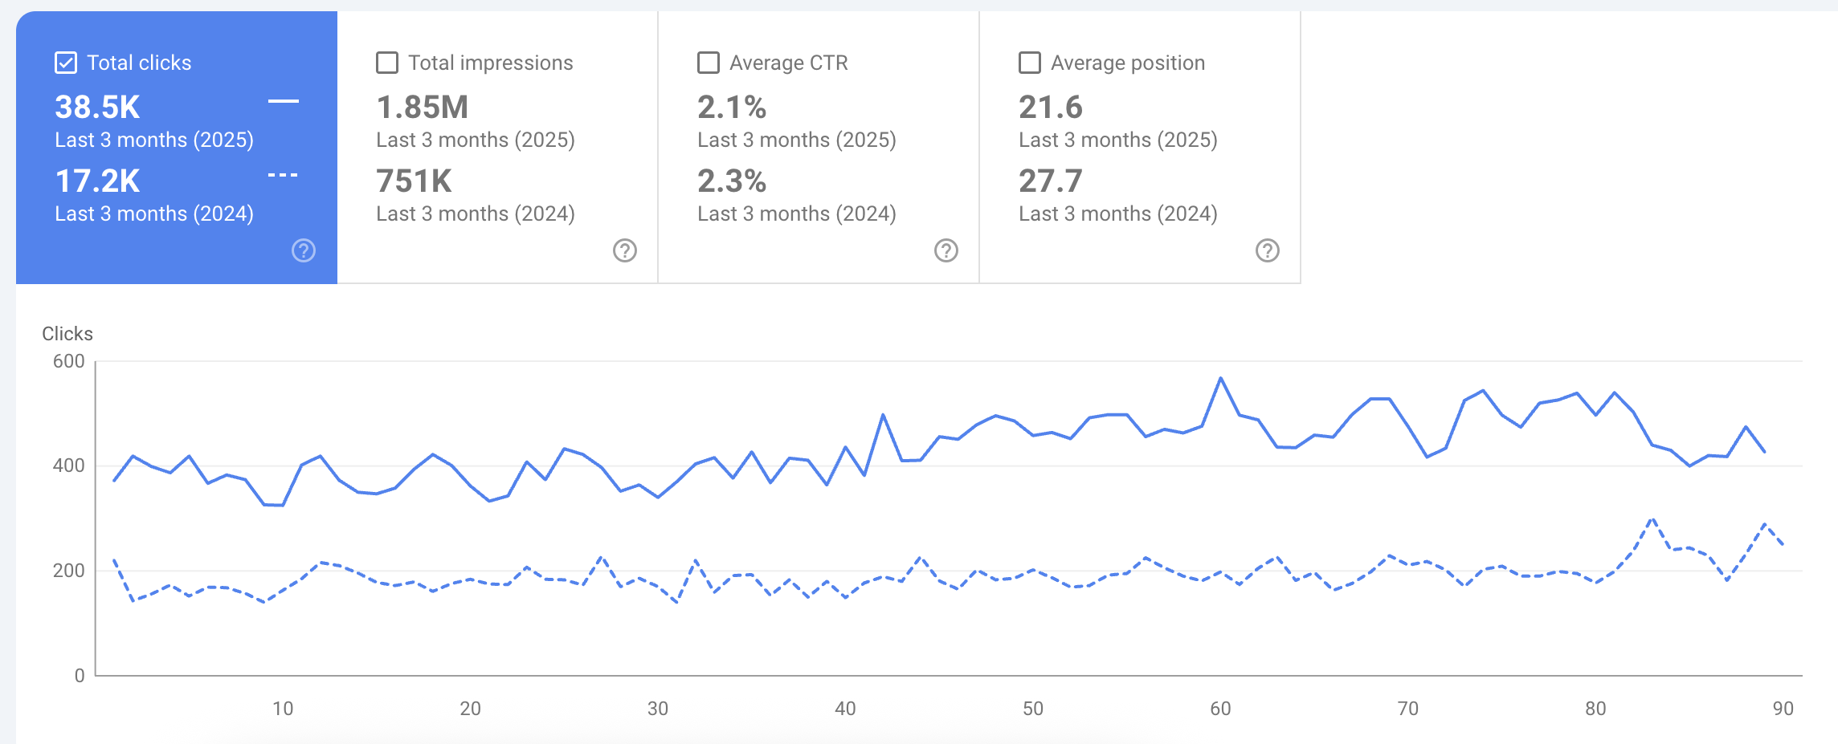Screen dimensions: 1838x744
Task: Click the 17.2K clicks value for 2024
Action: pyautogui.click(x=97, y=181)
